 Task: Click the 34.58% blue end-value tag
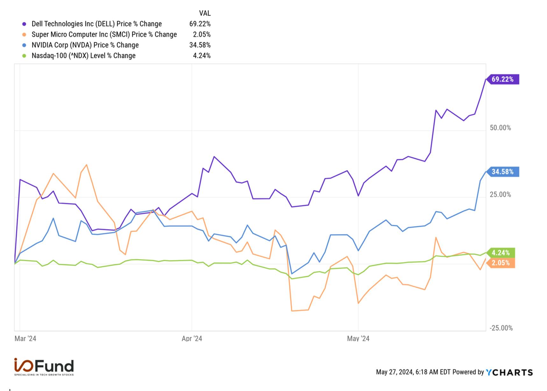502,172
